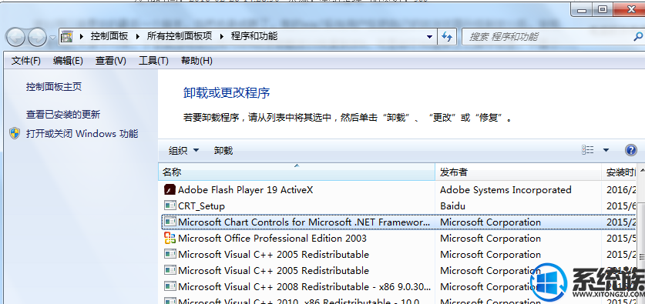The image size is (645, 304).
Task: Click the Microsoft Office 2003 icon
Action: [170, 238]
